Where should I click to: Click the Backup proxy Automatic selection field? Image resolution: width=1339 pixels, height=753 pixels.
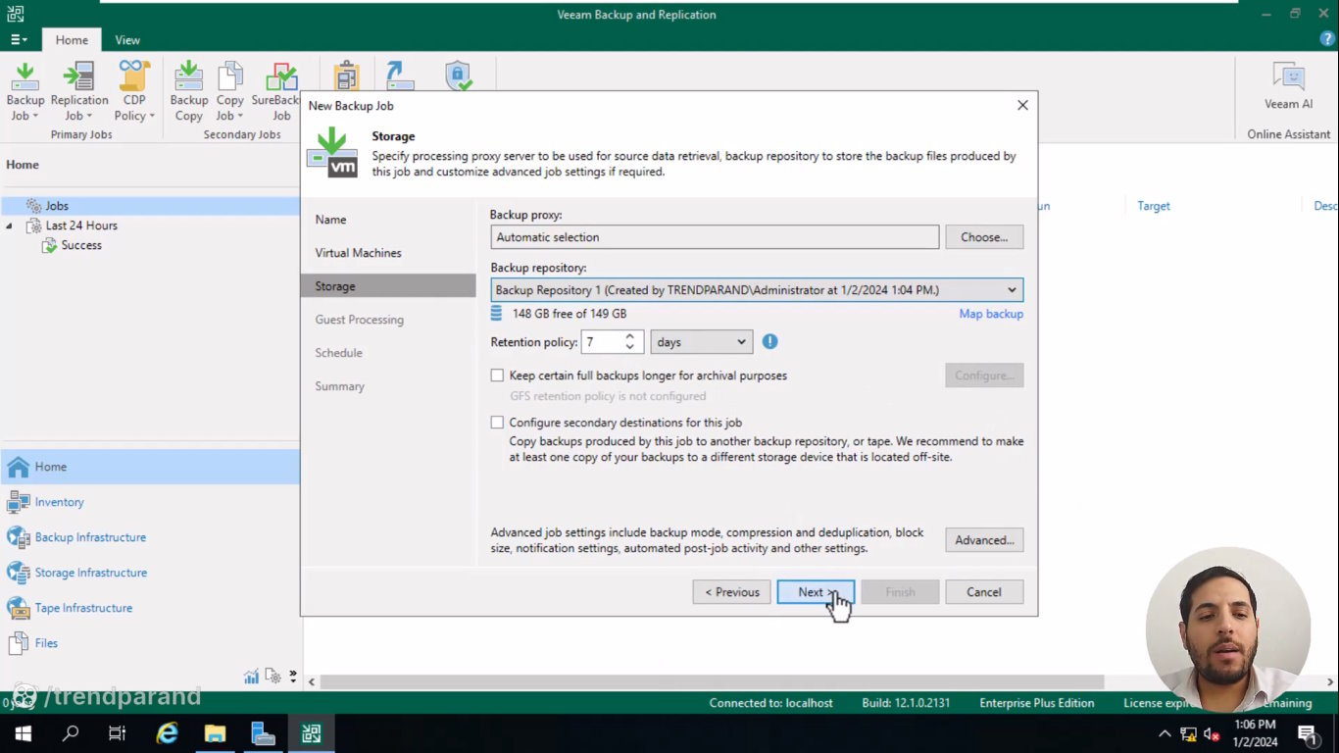tap(715, 237)
